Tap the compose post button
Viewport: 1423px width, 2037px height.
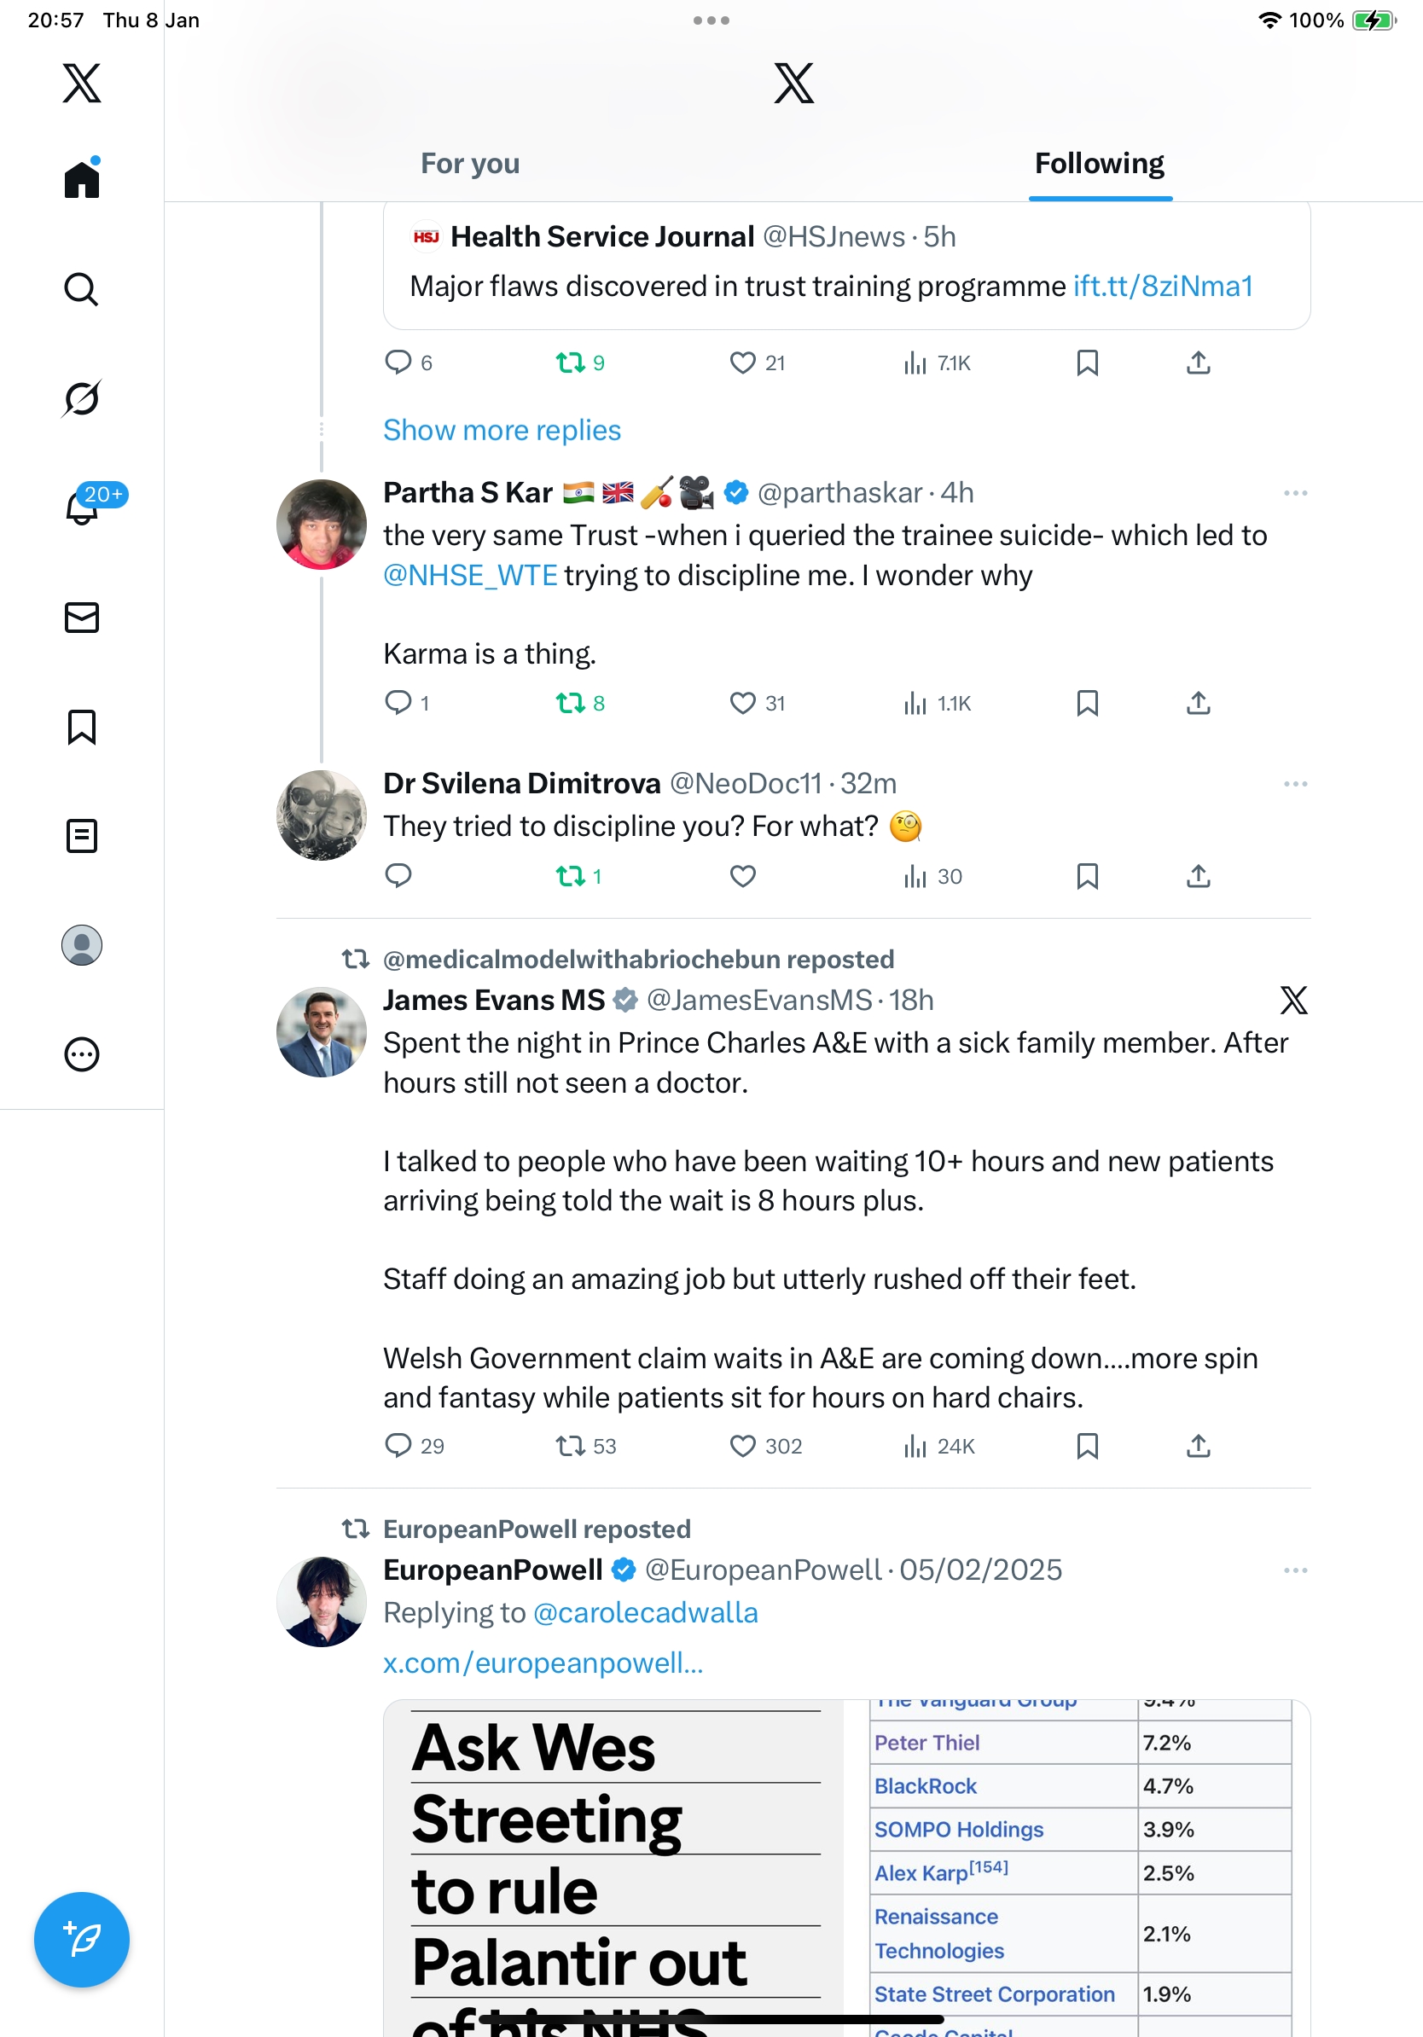click(x=81, y=1940)
